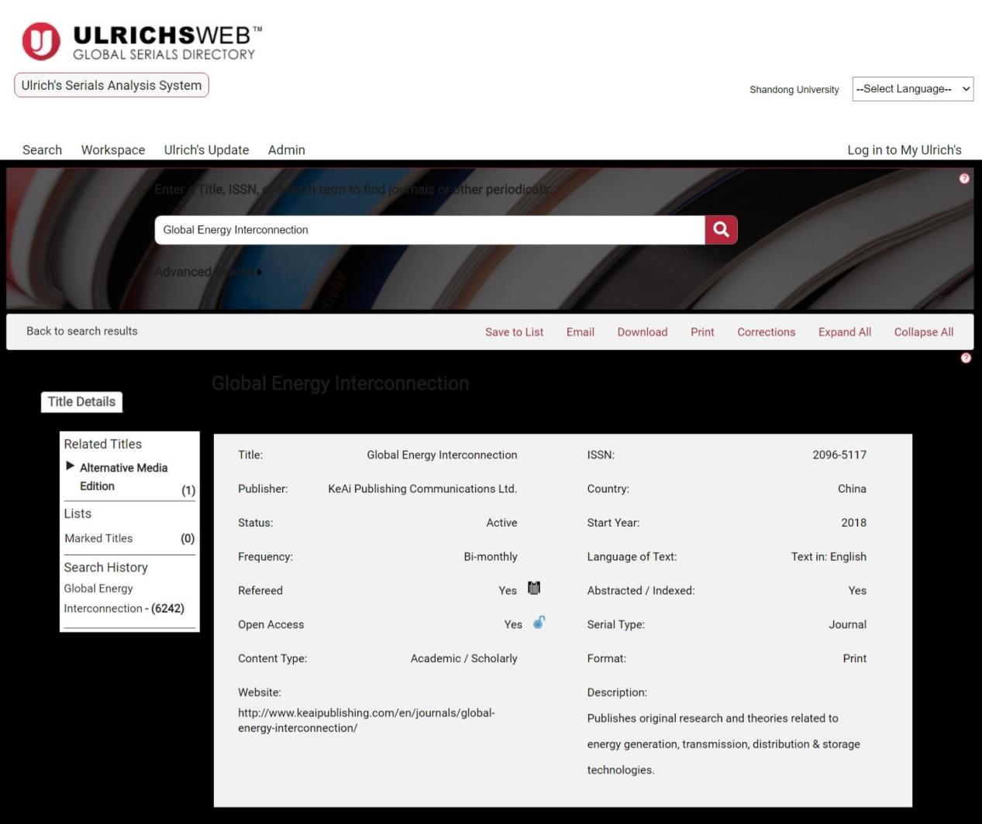Screen dimensions: 982x824
Task: Click Save to List
Action: click(515, 332)
